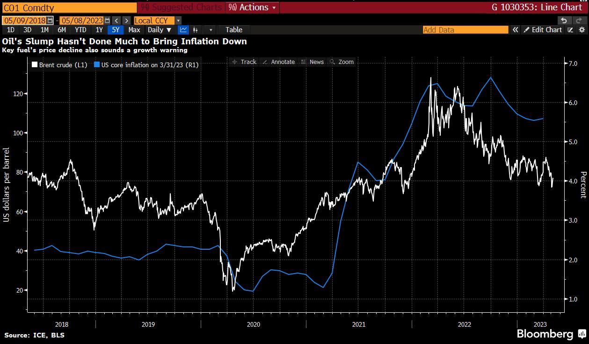589x344 pixels.
Task: Undo the last chart change
Action: pos(564,21)
